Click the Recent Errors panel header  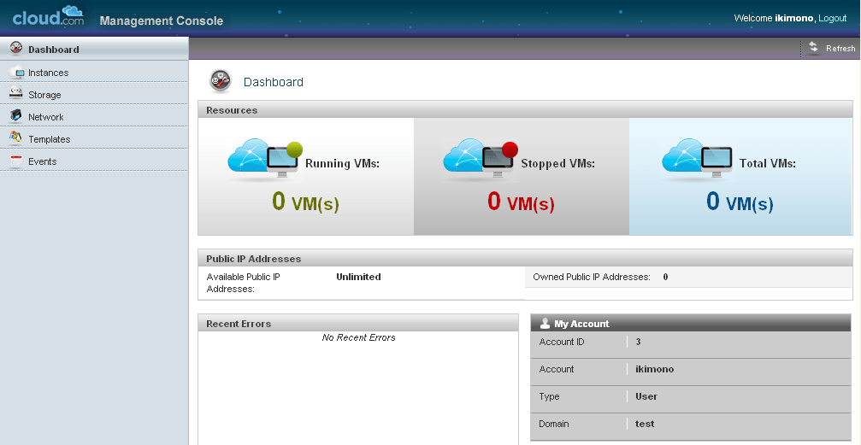358,323
